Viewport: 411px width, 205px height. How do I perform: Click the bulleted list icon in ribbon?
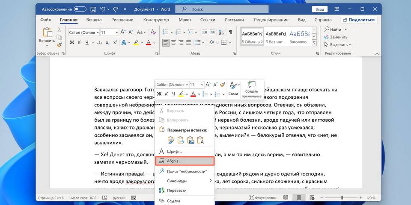click(166, 32)
